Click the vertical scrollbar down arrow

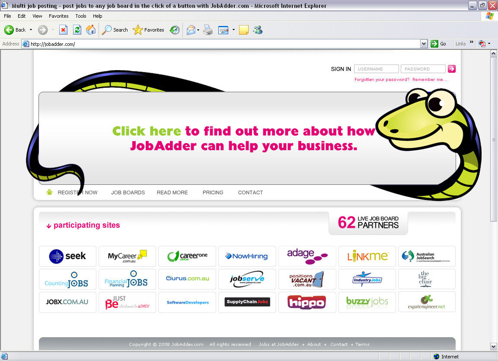(493, 346)
